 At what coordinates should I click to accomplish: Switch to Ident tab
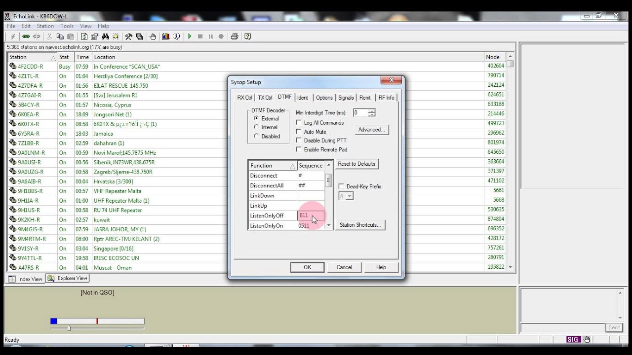coord(303,98)
